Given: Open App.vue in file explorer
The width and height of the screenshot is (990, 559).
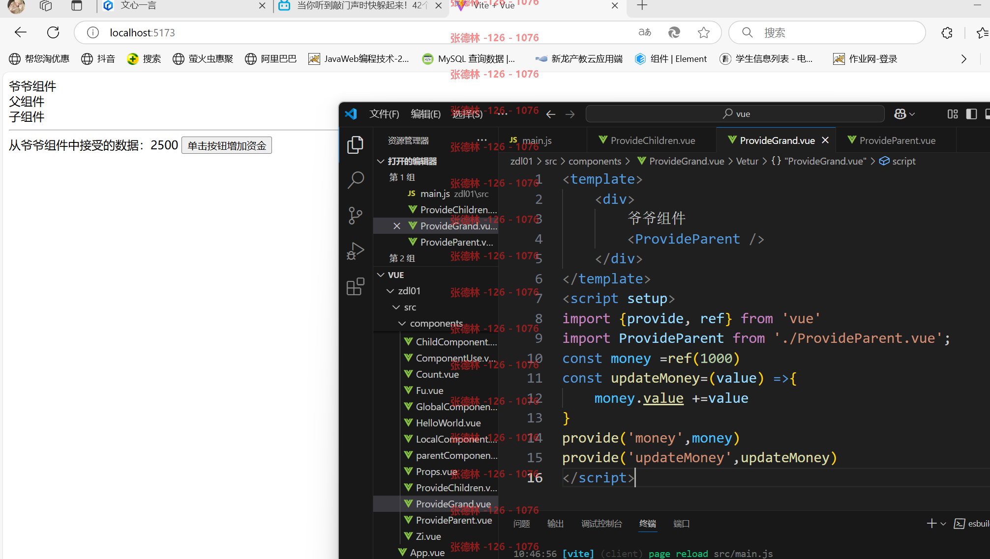Looking at the screenshot, I should pyautogui.click(x=427, y=553).
